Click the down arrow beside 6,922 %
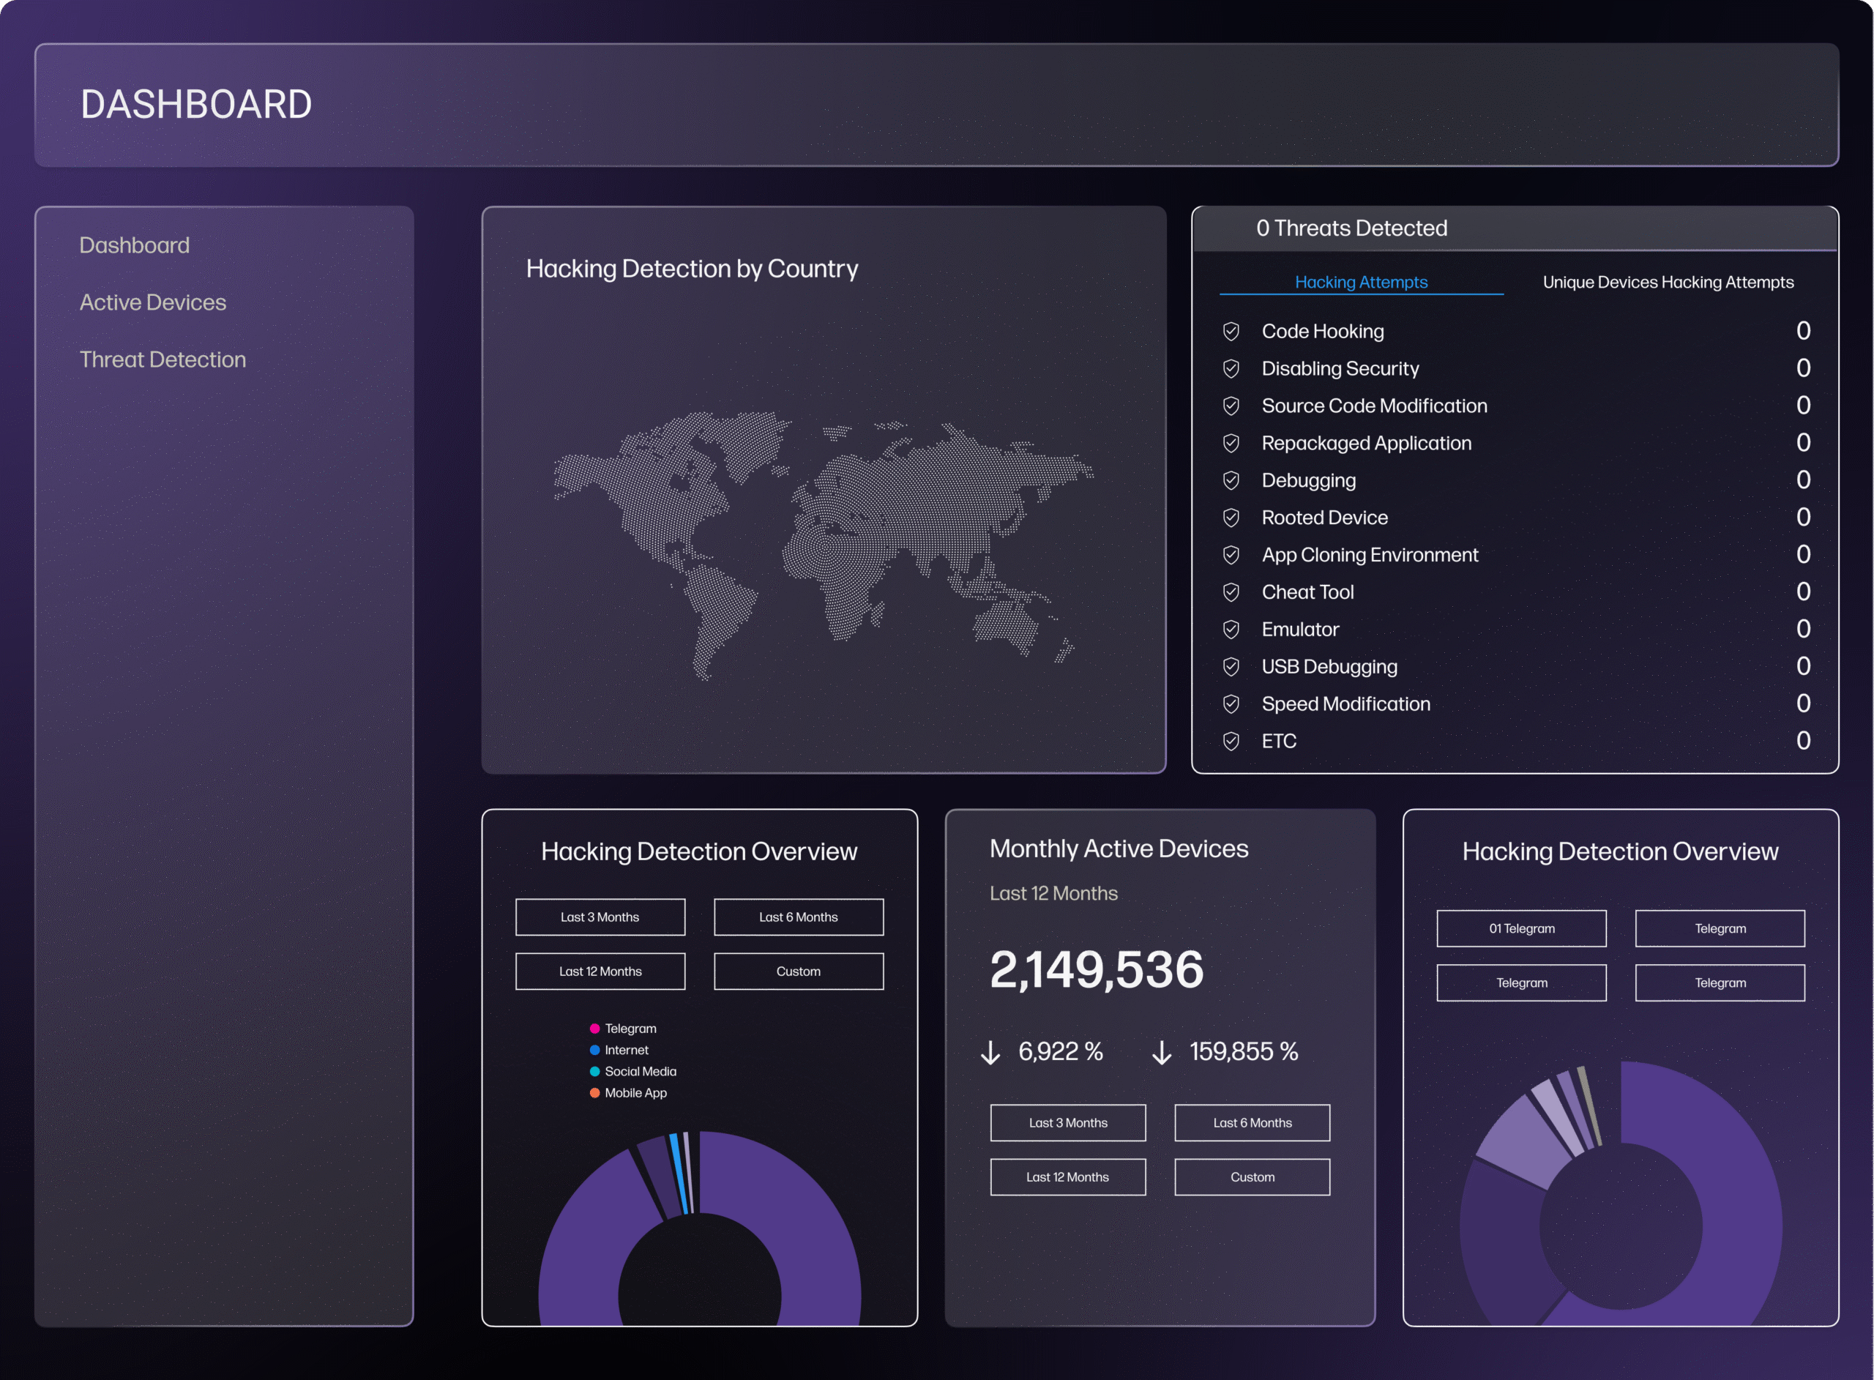 click(990, 1053)
